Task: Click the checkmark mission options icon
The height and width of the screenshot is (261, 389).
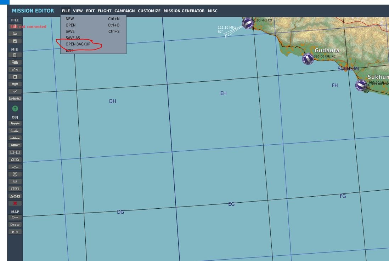Action: [15, 91]
